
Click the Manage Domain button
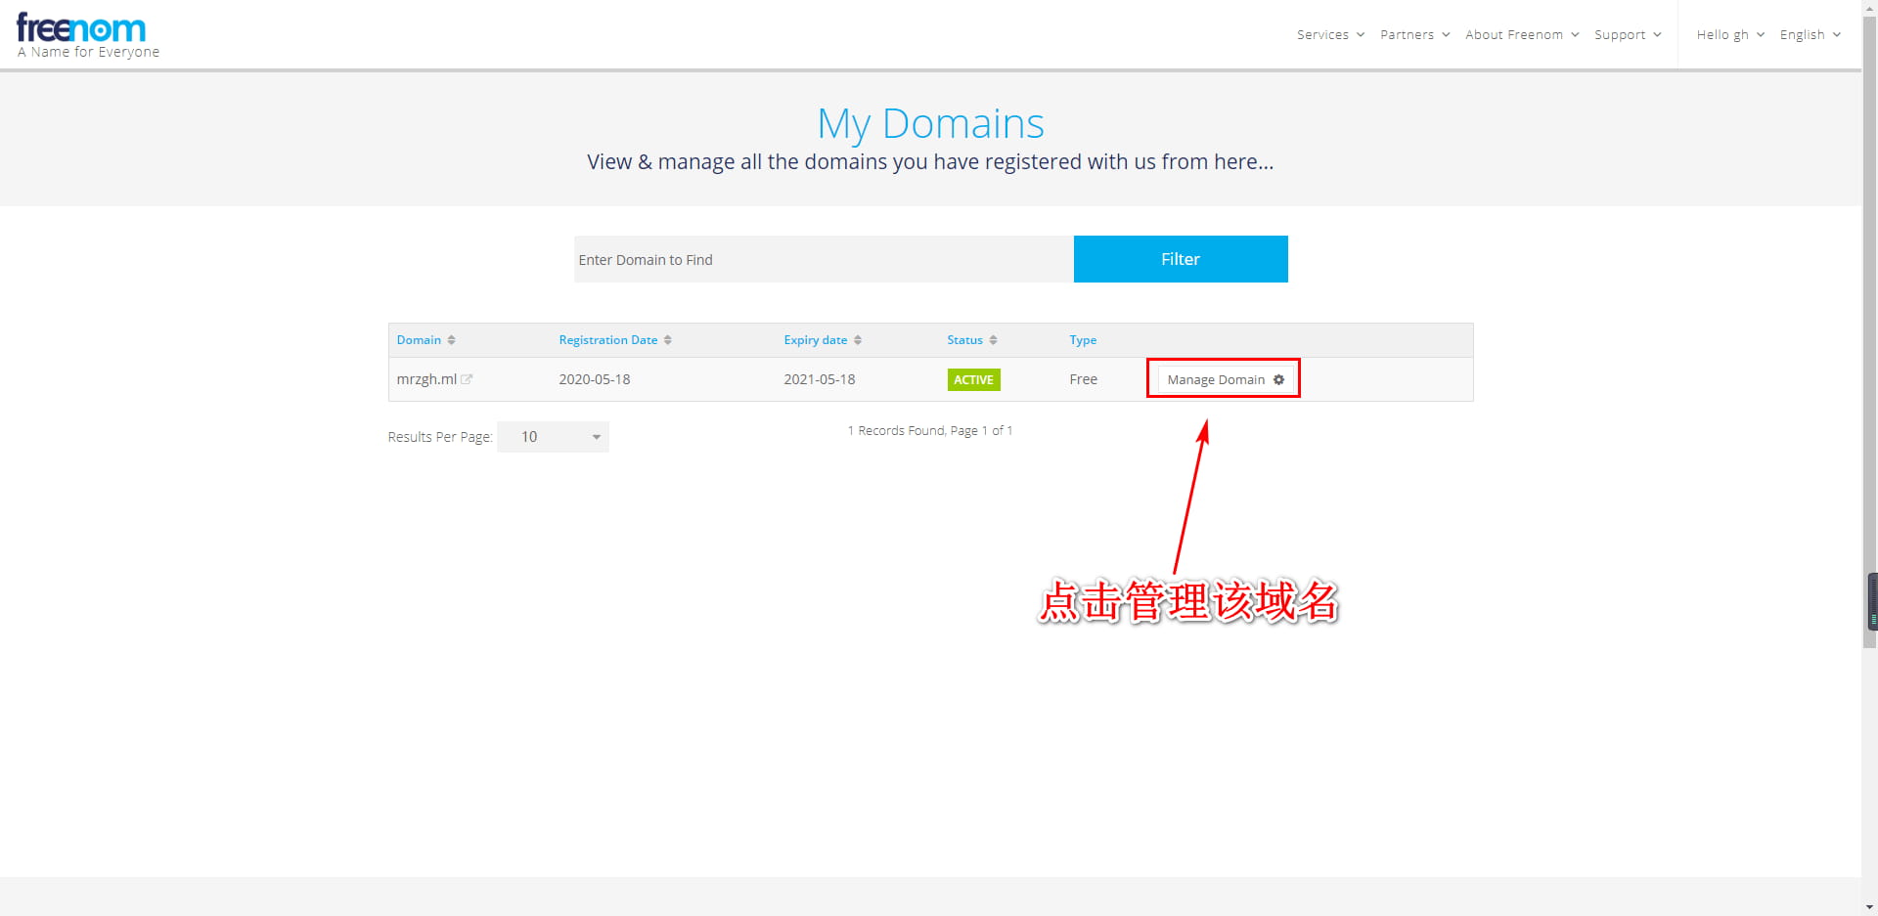click(1216, 379)
